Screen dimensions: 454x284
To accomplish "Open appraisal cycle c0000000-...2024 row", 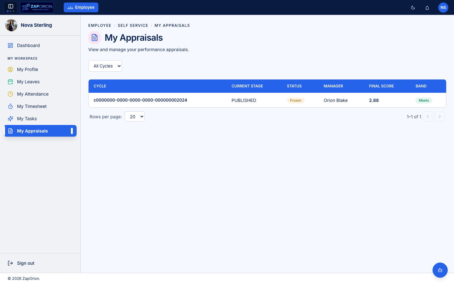I will point(267,100).
